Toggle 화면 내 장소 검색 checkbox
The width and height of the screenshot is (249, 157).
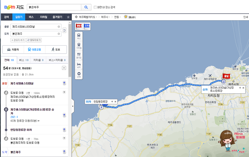pos(95,7)
